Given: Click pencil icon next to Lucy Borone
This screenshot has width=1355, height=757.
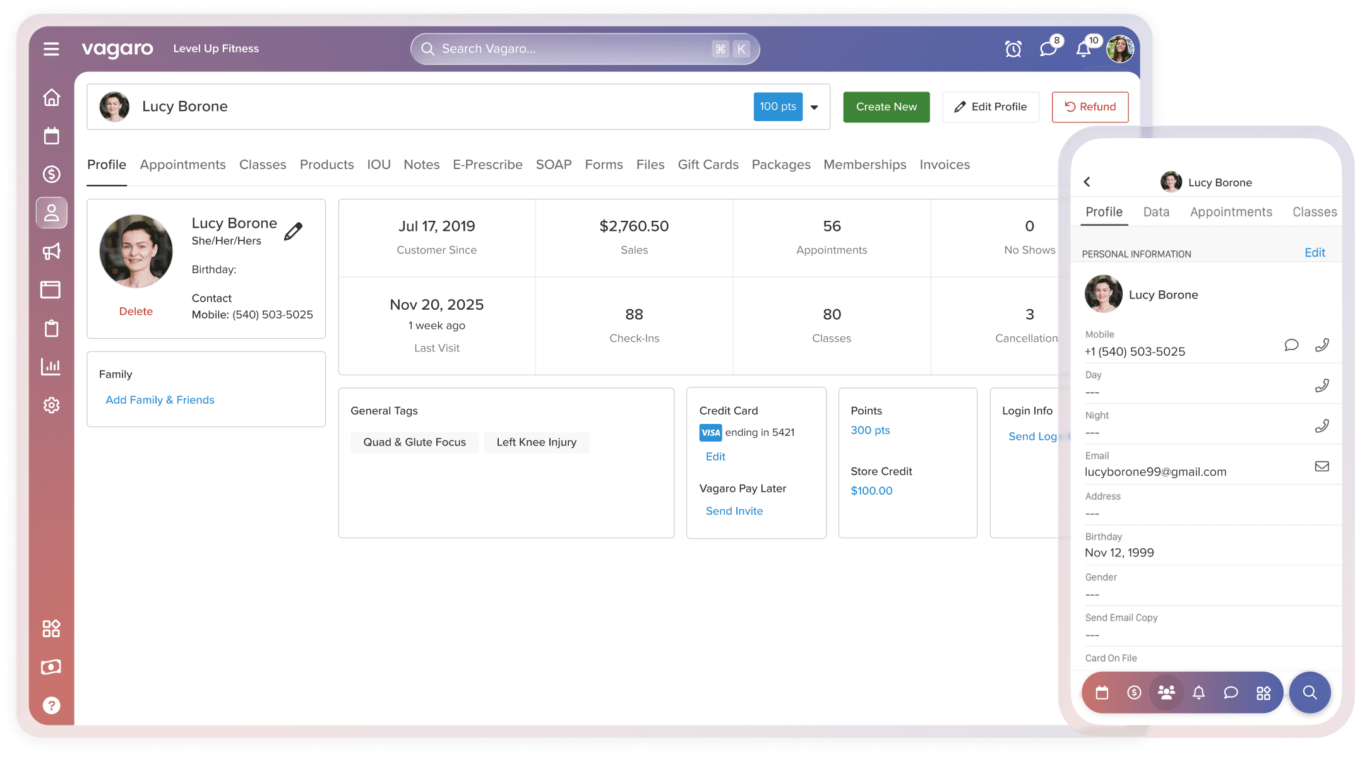Looking at the screenshot, I should click(293, 232).
